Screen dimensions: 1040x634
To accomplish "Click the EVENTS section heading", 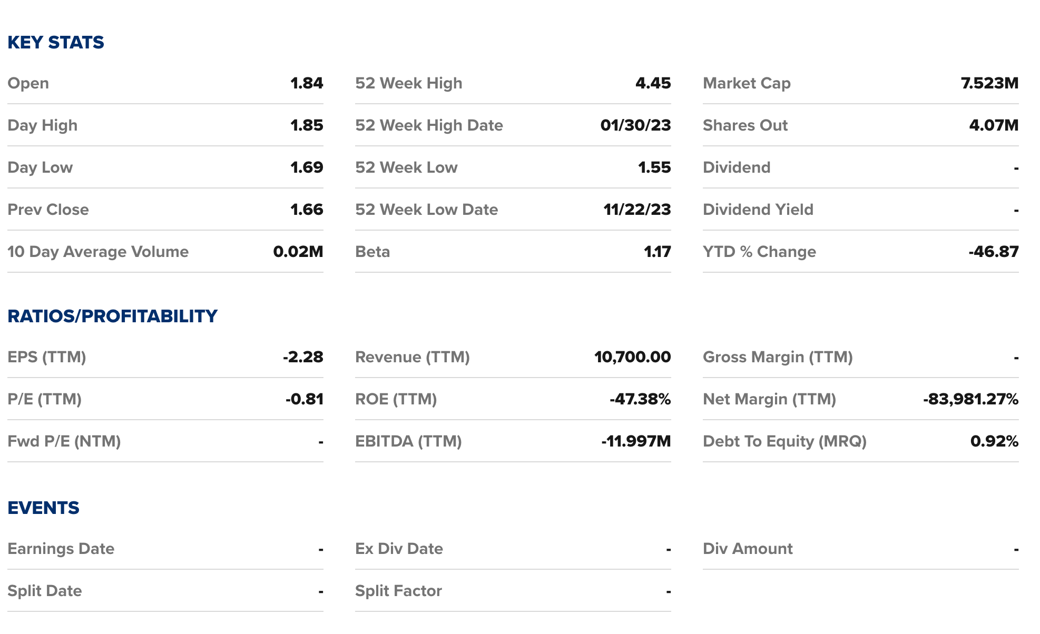I will 43,508.
